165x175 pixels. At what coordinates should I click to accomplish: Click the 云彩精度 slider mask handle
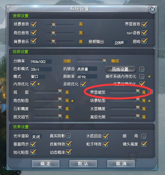[60, 107]
